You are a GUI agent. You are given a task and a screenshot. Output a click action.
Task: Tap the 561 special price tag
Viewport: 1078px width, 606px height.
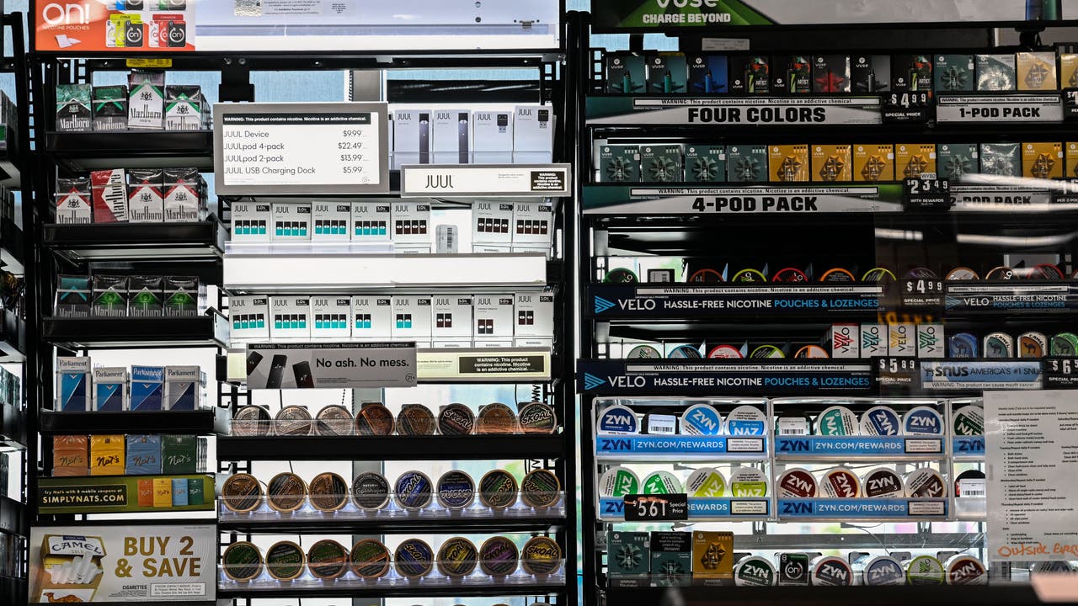coord(654,507)
